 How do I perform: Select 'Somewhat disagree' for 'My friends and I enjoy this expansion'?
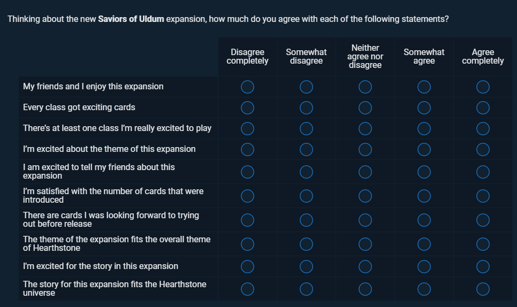pos(306,87)
